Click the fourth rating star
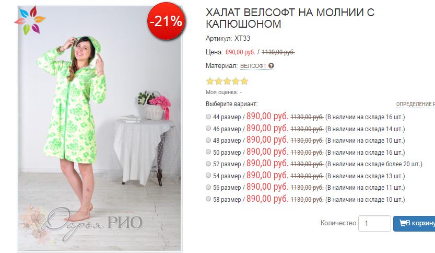 (236, 81)
